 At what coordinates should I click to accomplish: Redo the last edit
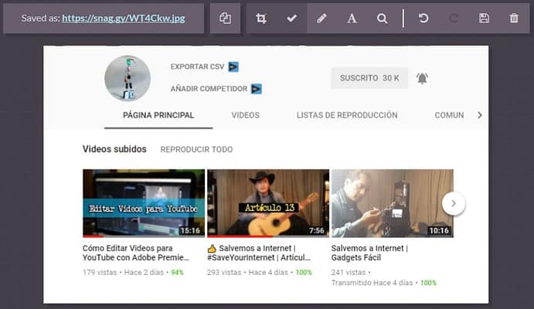tap(454, 19)
